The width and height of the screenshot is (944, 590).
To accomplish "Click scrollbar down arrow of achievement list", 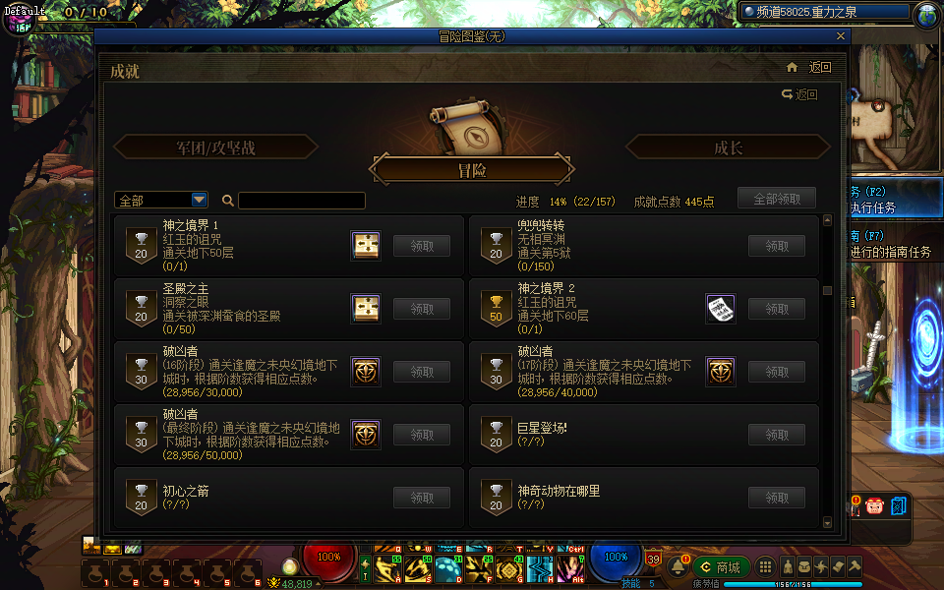I will click(x=827, y=522).
